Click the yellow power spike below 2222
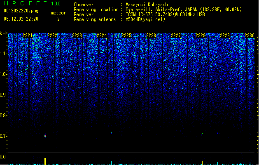Viewport: 259px width, 165px height. pyautogui.click(x=45, y=161)
